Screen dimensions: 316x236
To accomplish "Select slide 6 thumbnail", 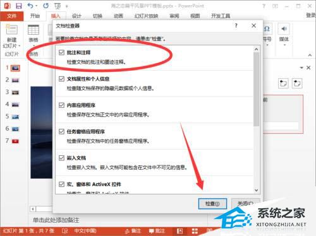I will point(15,129).
